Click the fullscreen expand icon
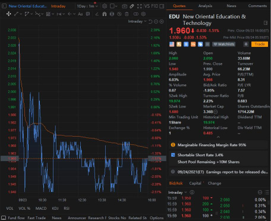This screenshot has width=271, height=221. 140,6
